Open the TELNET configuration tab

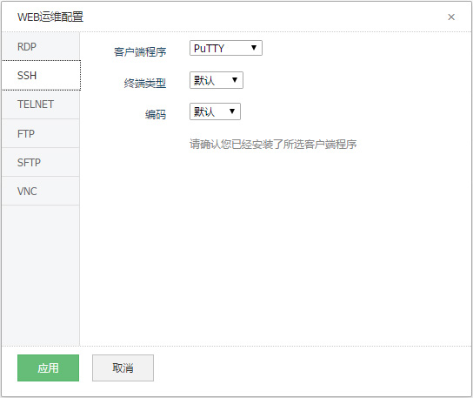click(x=41, y=105)
